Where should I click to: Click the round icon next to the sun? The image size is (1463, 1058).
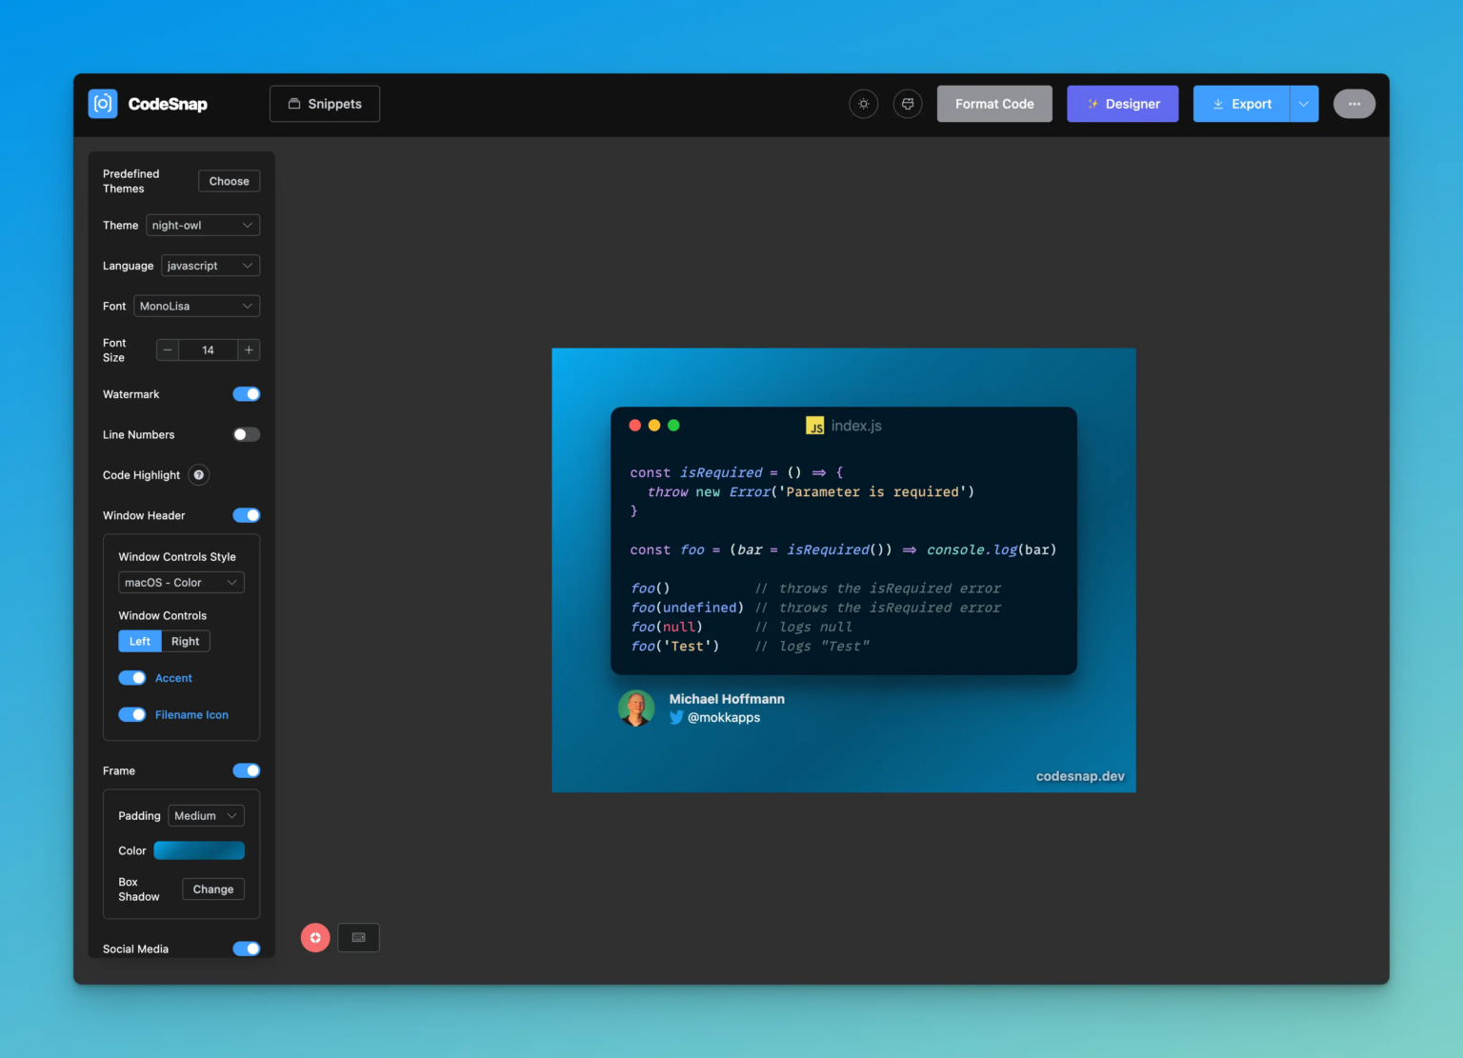[908, 104]
